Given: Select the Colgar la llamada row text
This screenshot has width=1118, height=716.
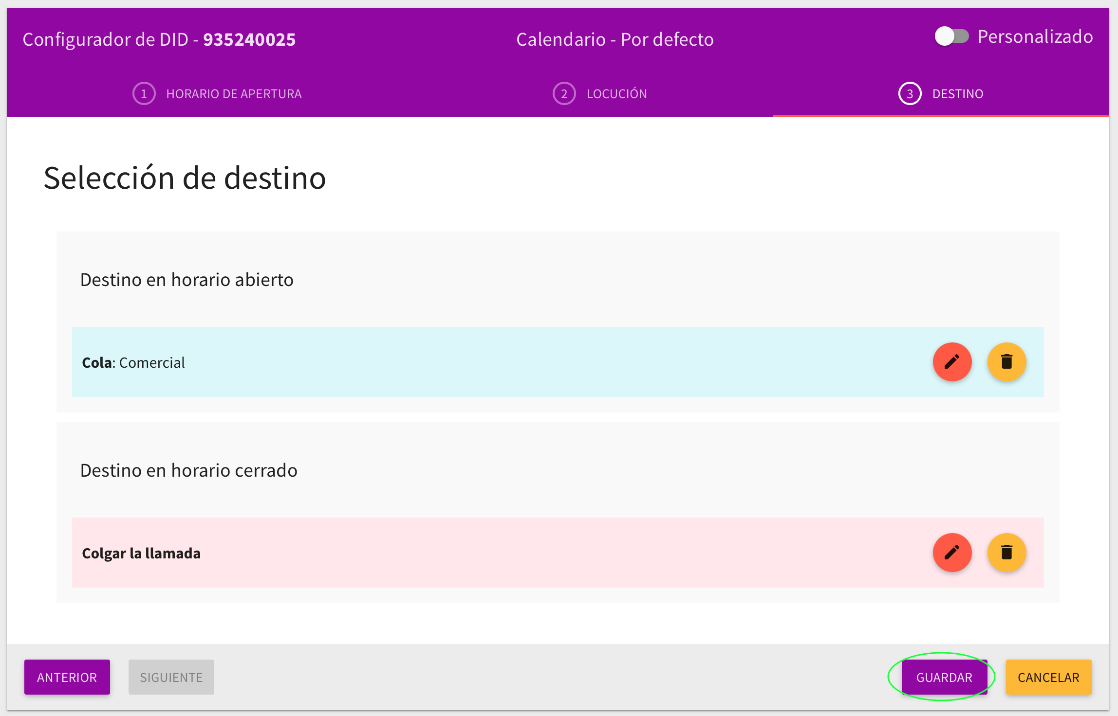Looking at the screenshot, I should (x=141, y=553).
